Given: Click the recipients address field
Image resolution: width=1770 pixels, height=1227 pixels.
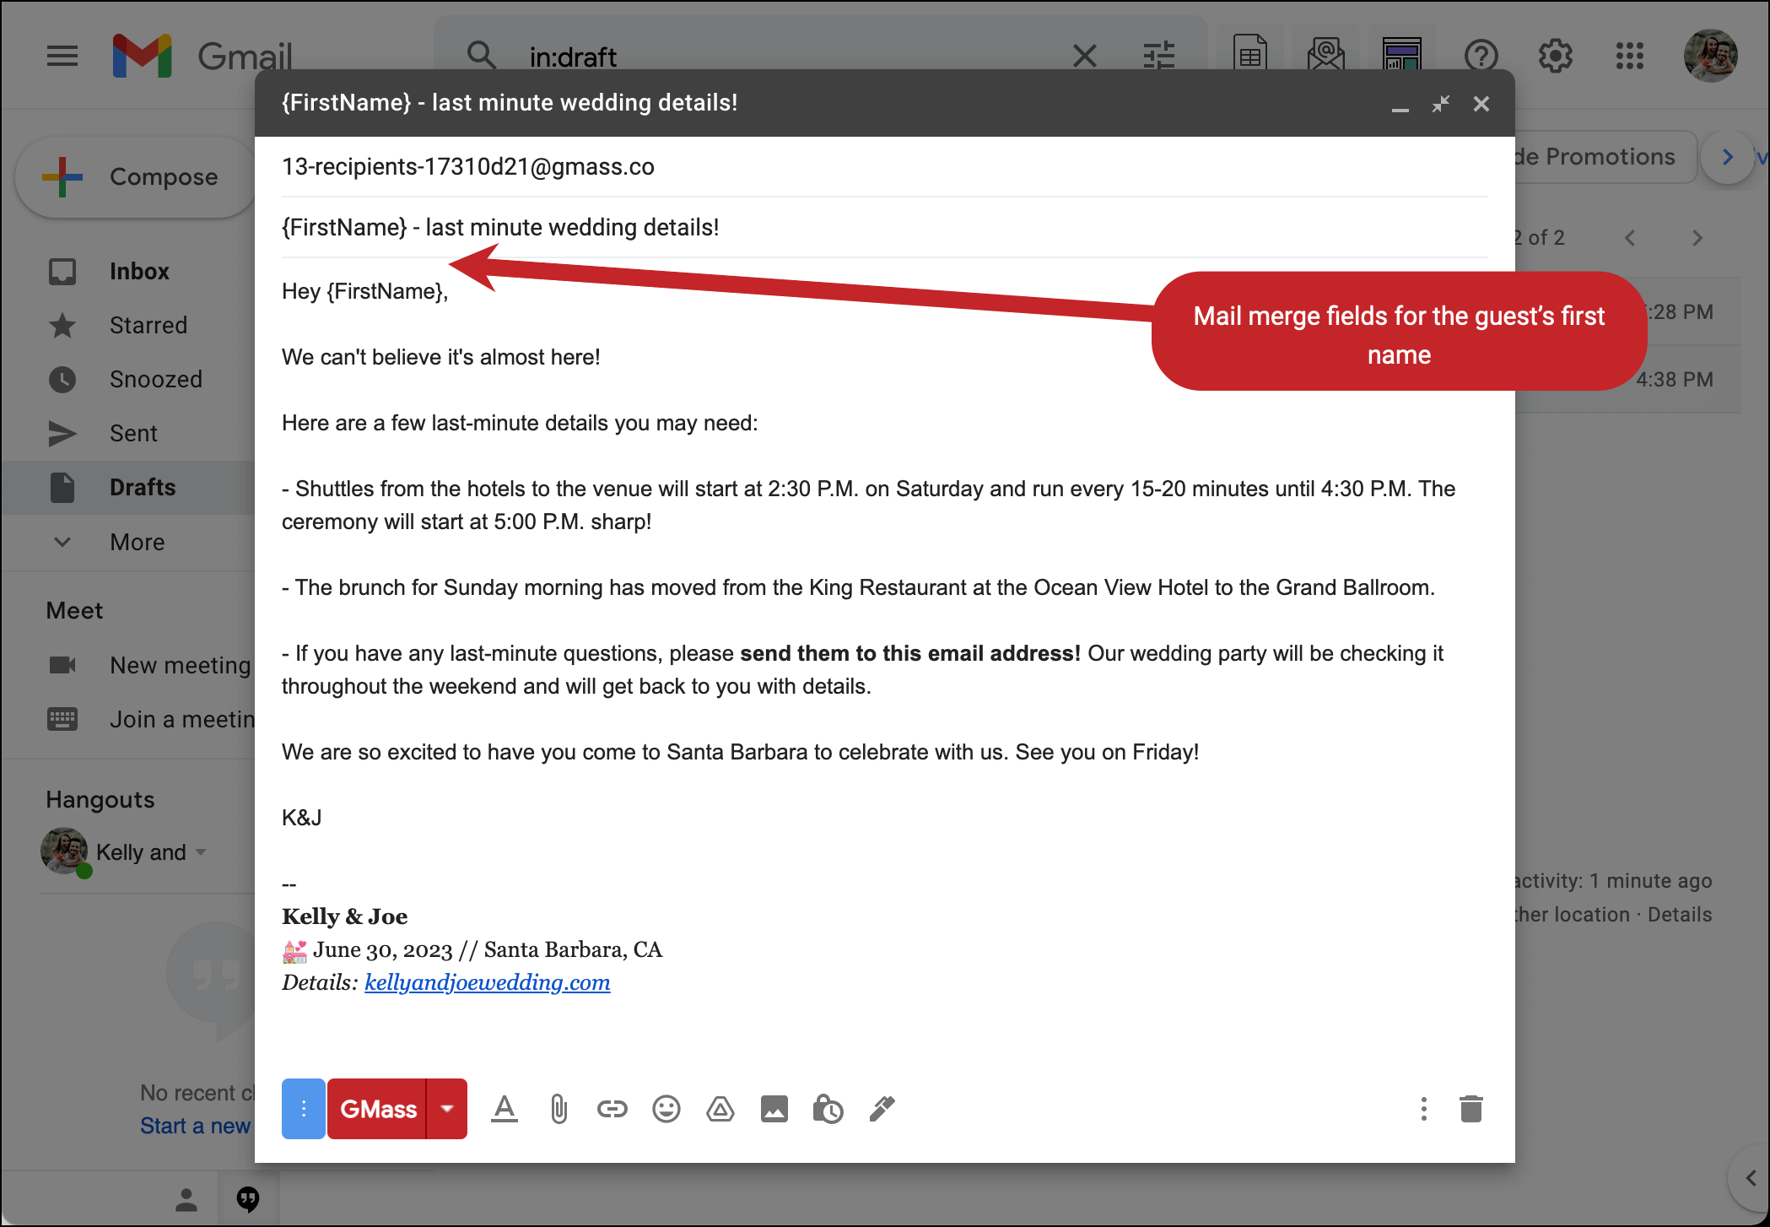Looking at the screenshot, I should 884,167.
